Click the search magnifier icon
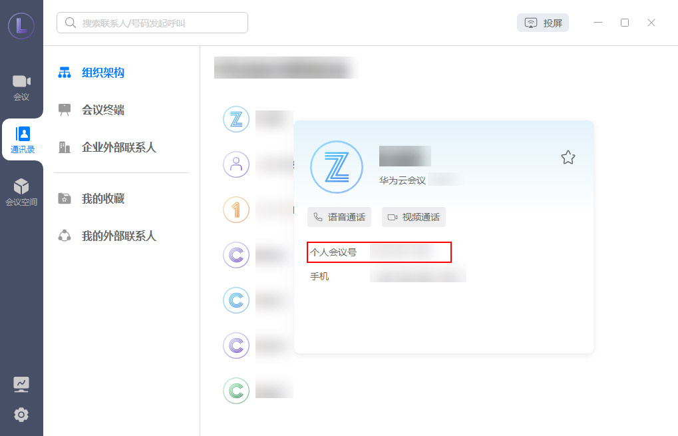Viewport: 678px width, 436px height. click(x=69, y=22)
